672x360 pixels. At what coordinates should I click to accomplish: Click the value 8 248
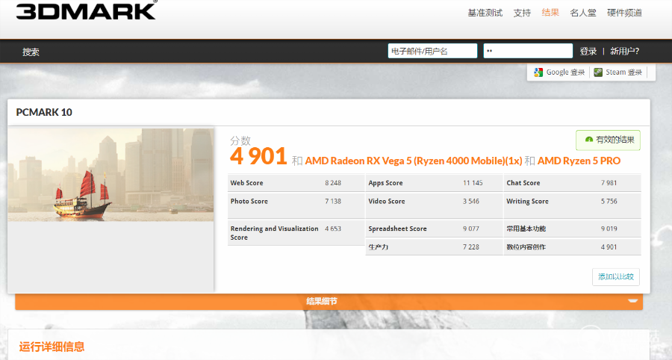tap(333, 183)
